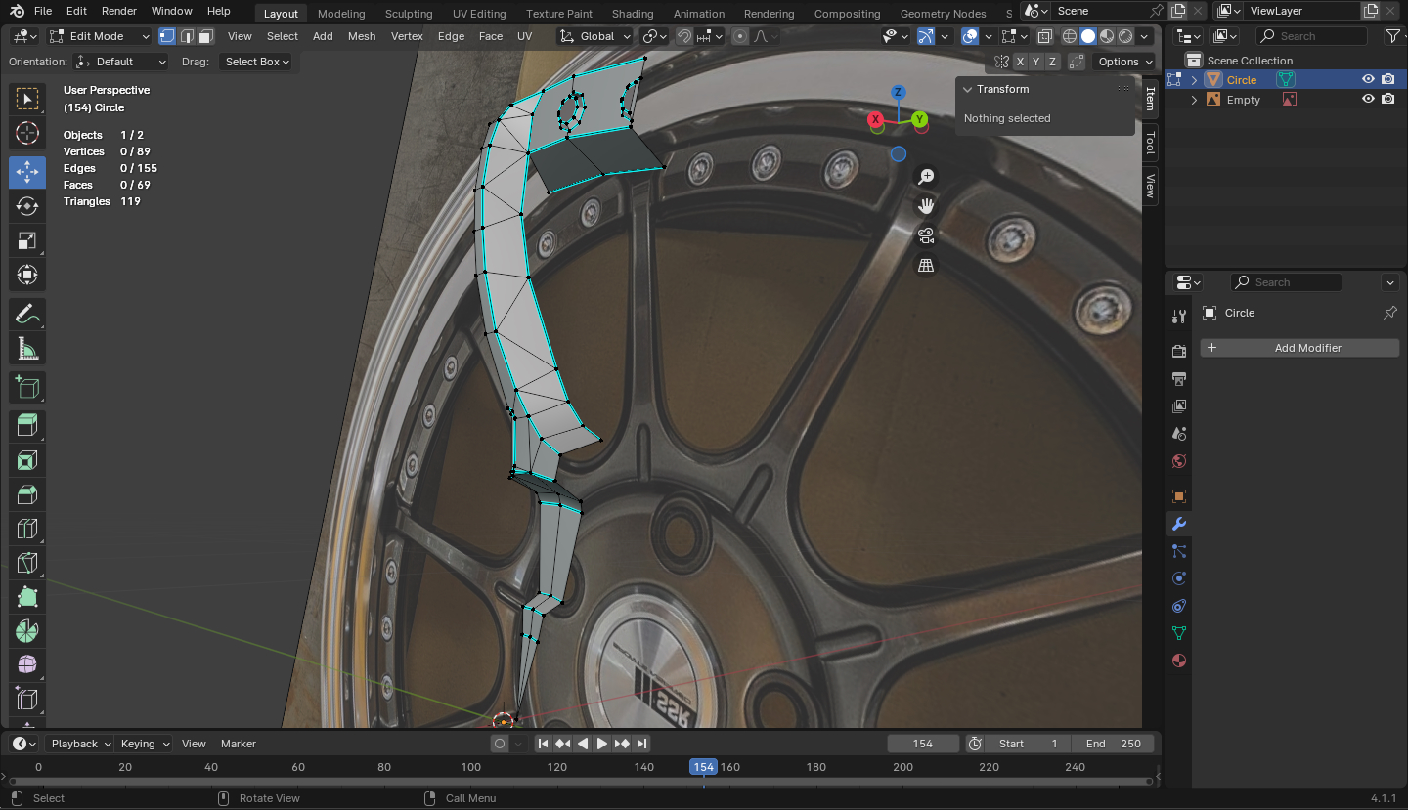
Task: Select the Add Cube tool
Action: [27, 388]
